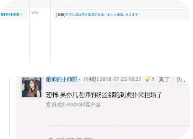
Task: Open the 来自虎扑Android客户端 source link
Action: pyautogui.click(x=73, y=105)
